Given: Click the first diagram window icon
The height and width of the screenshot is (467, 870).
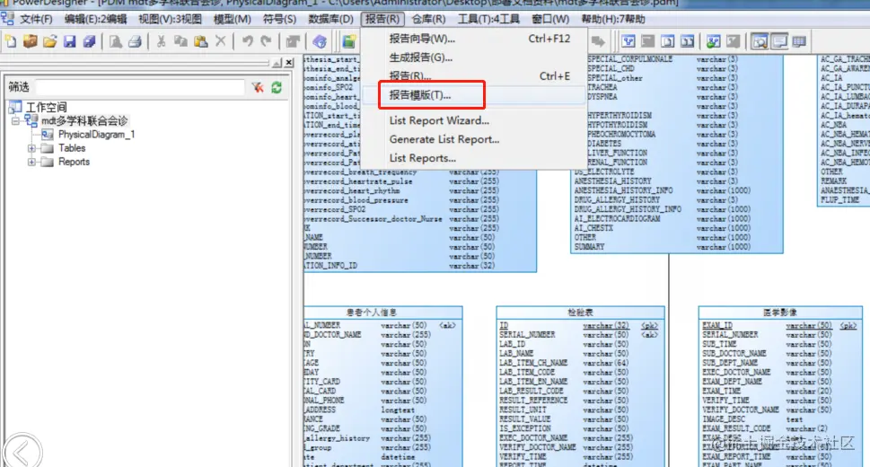Looking at the screenshot, I should 628,41.
